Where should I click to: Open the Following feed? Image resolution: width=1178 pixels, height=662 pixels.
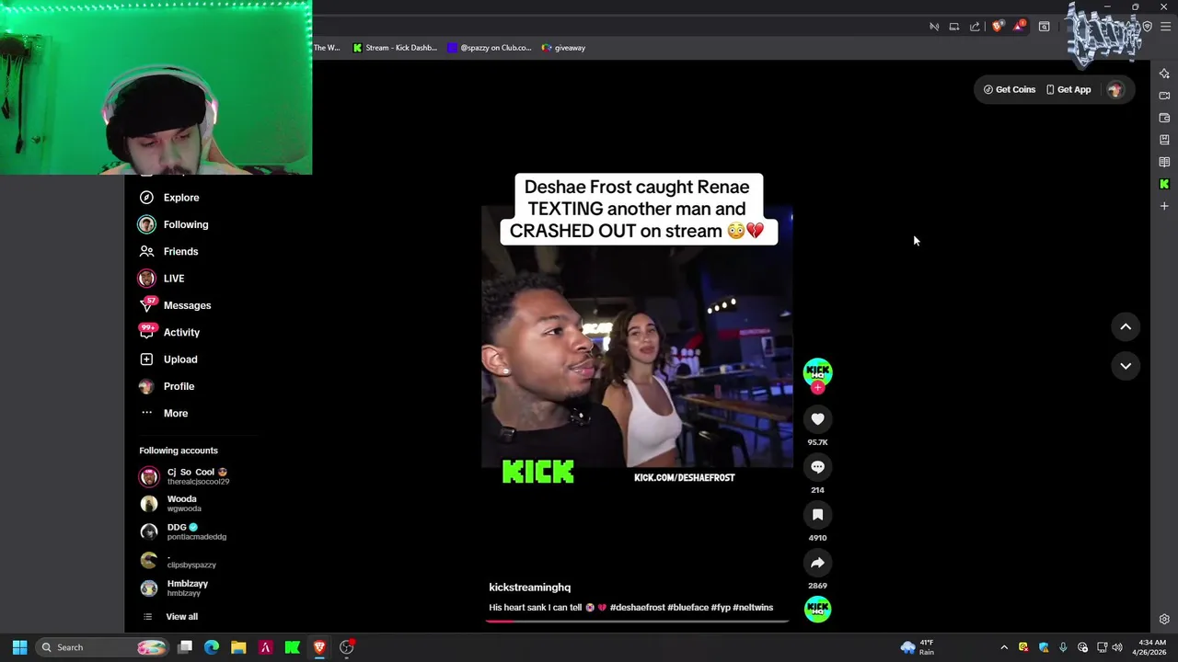point(174,224)
